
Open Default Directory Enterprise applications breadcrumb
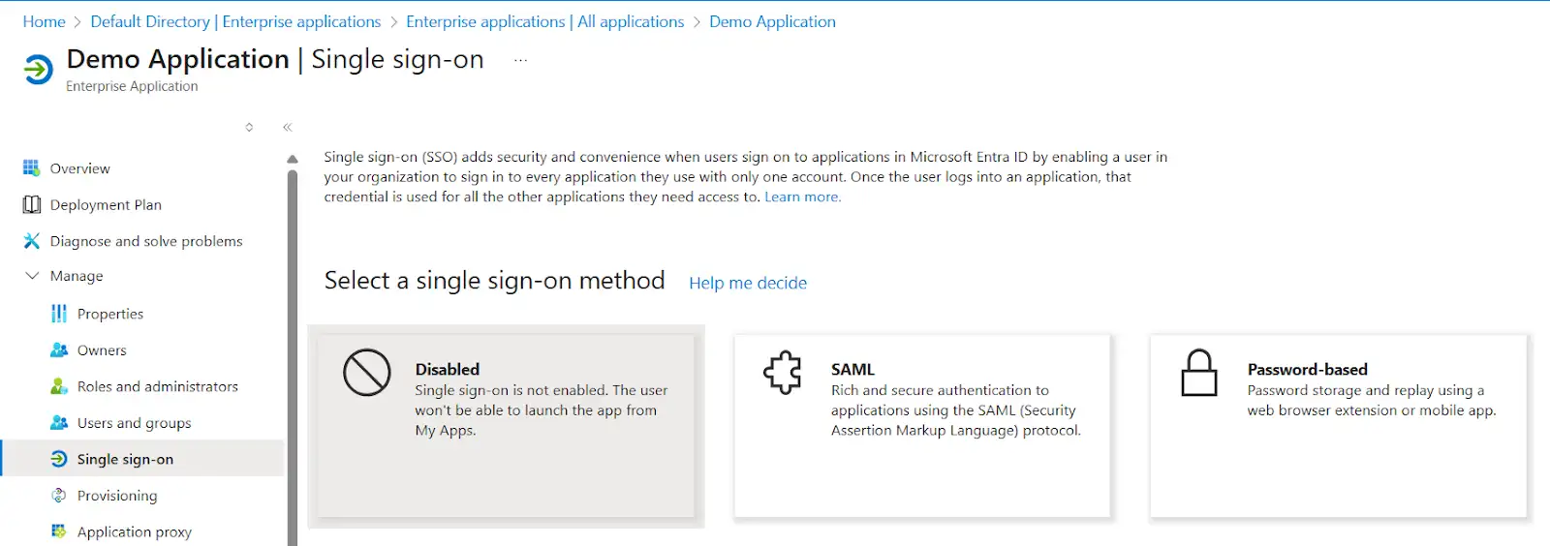tap(235, 21)
